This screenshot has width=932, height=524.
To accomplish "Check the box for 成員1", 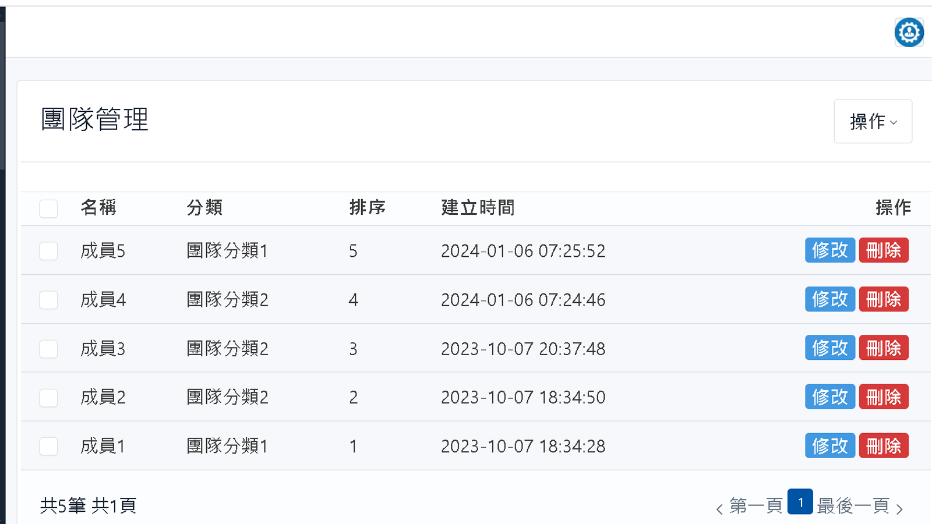I will point(48,447).
